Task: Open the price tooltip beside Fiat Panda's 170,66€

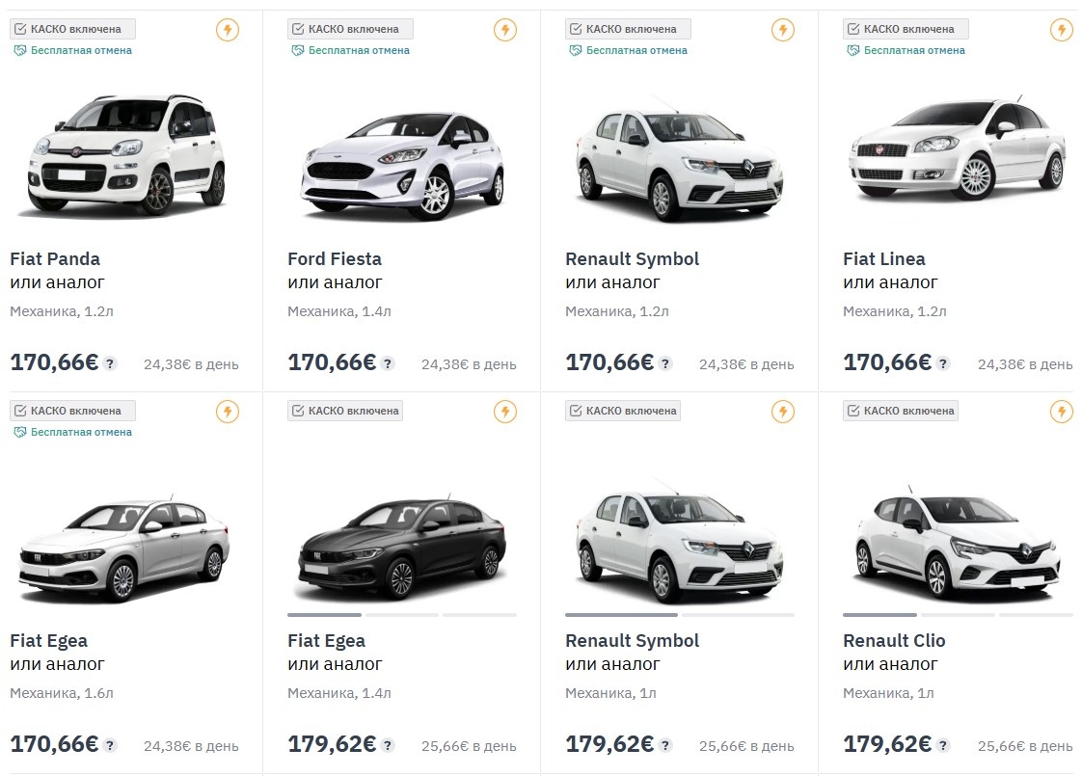Action: [110, 363]
